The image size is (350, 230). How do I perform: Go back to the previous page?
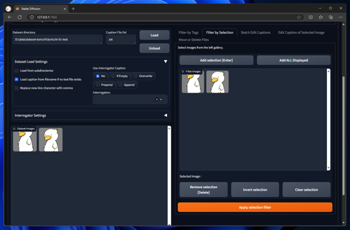[x=9, y=17]
